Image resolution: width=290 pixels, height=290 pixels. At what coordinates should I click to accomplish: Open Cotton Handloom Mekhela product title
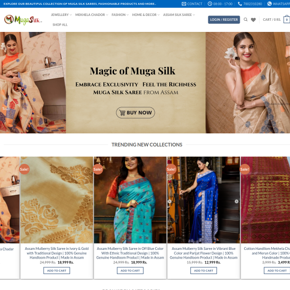[267, 253]
